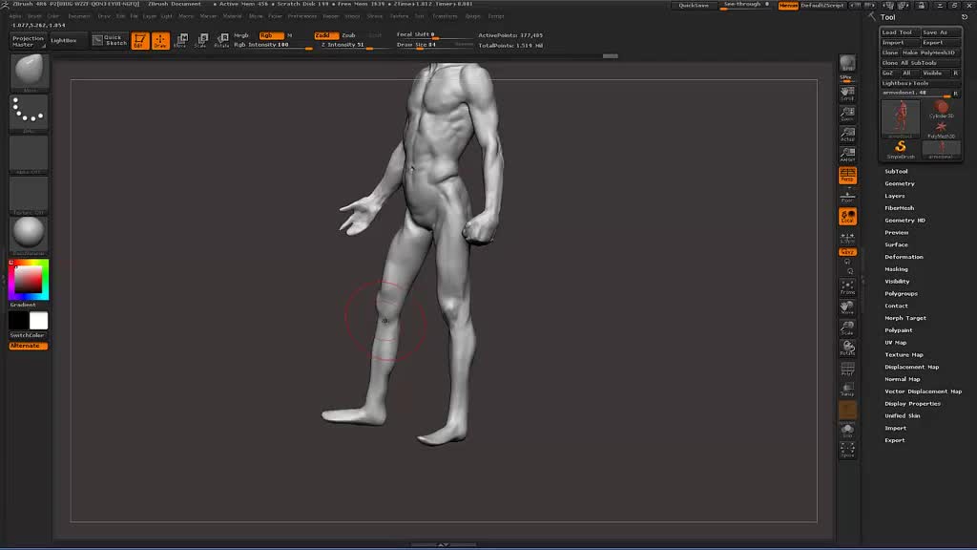Open the Document menu
The width and height of the screenshot is (977, 550).
tap(79, 16)
